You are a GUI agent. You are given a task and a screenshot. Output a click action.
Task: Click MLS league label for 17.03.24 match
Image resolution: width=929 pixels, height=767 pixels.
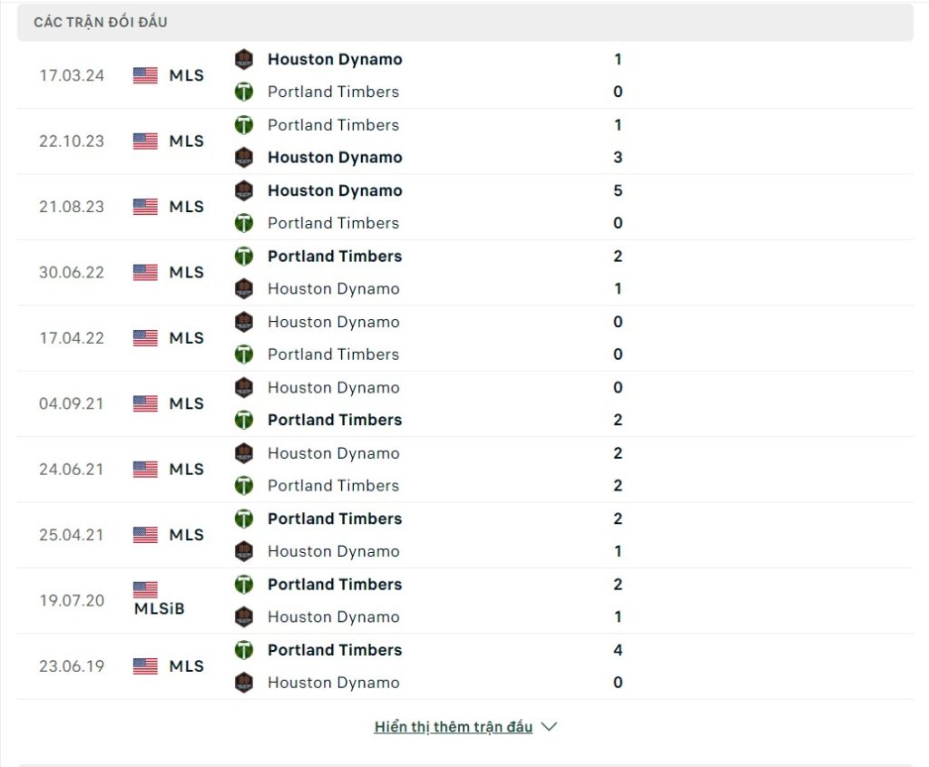(x=187, y=75)
